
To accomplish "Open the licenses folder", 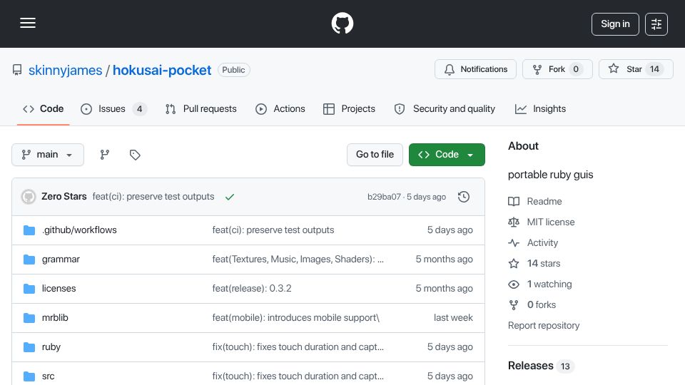I will tap(59, 289).
